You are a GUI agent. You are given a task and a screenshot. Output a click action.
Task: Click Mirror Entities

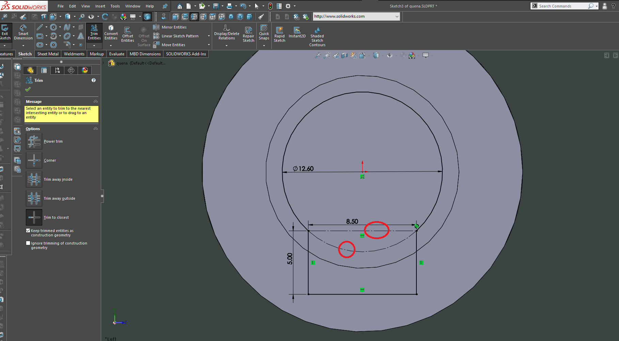[x=170, y=27]
